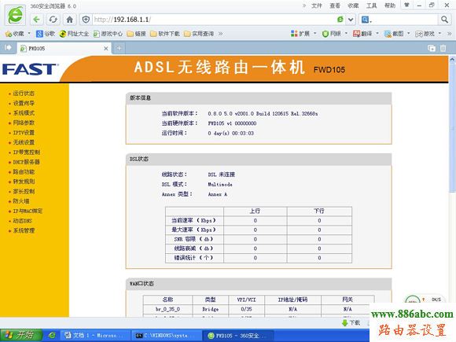This screenshot has width=456, height=342.
Task: Open the 网银 online banking button
Action: click(332, 34)
